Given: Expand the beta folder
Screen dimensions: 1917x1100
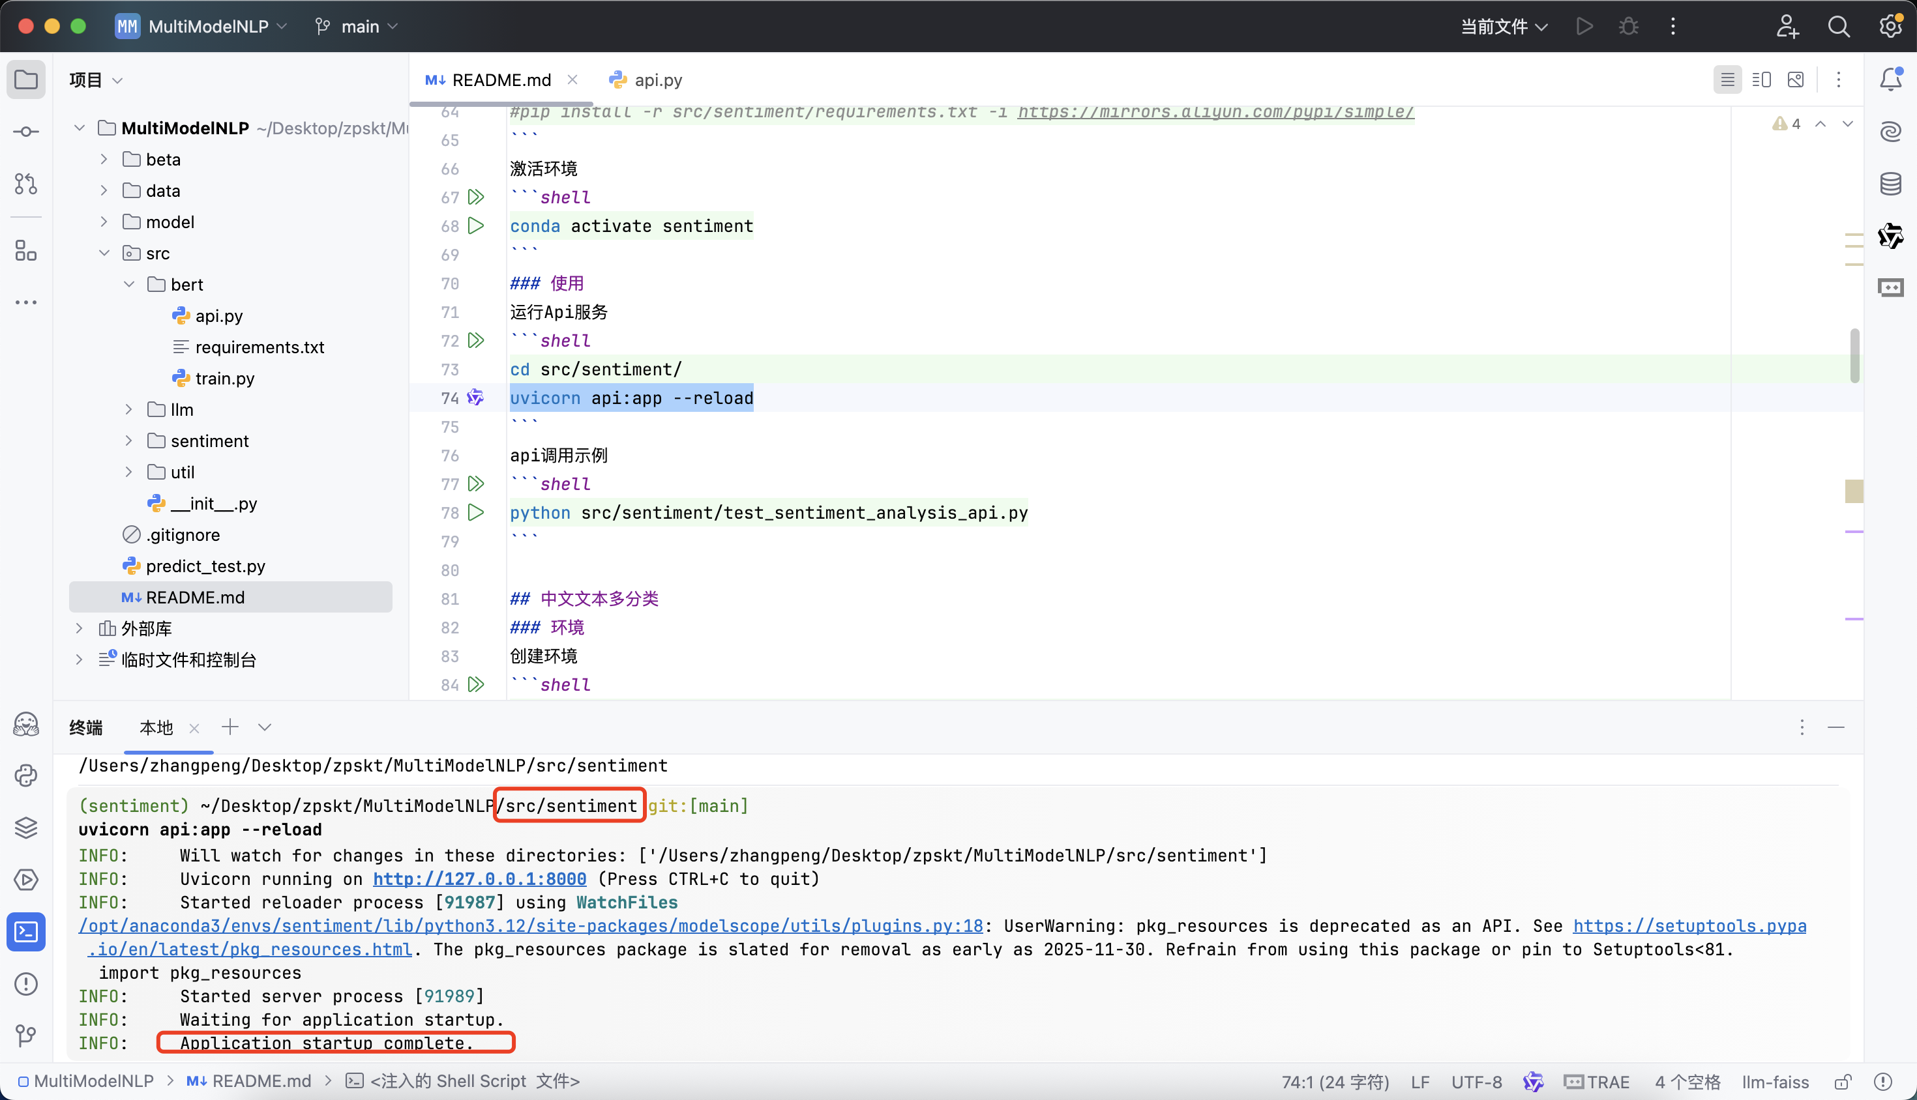Looking at the screenshot, I should (x=104, y=160).
